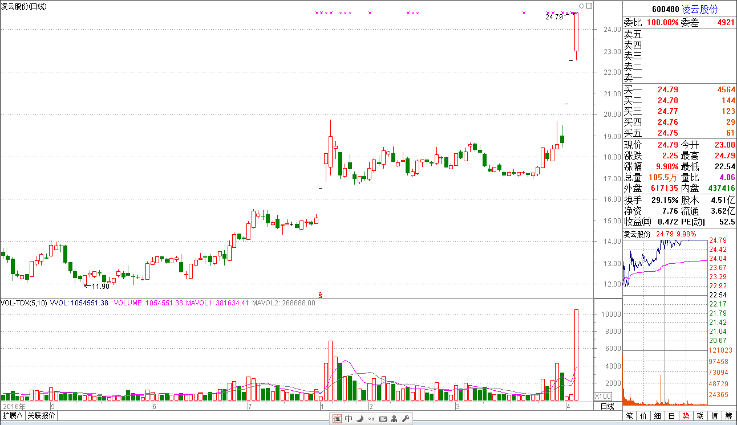The image size is (737, 425).
Task: Select the 联 tab in quote panel
Action: pyautogui.click(x=700, y=416)
